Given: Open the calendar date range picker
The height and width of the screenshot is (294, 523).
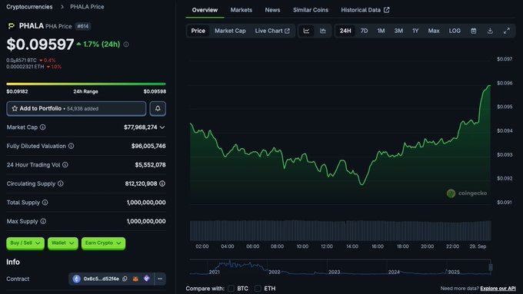Looking at the screenshot, I should click(x=473, y=31).
